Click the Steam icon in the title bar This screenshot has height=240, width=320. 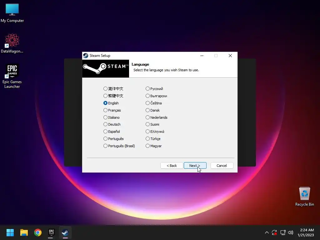coord(86,56)
